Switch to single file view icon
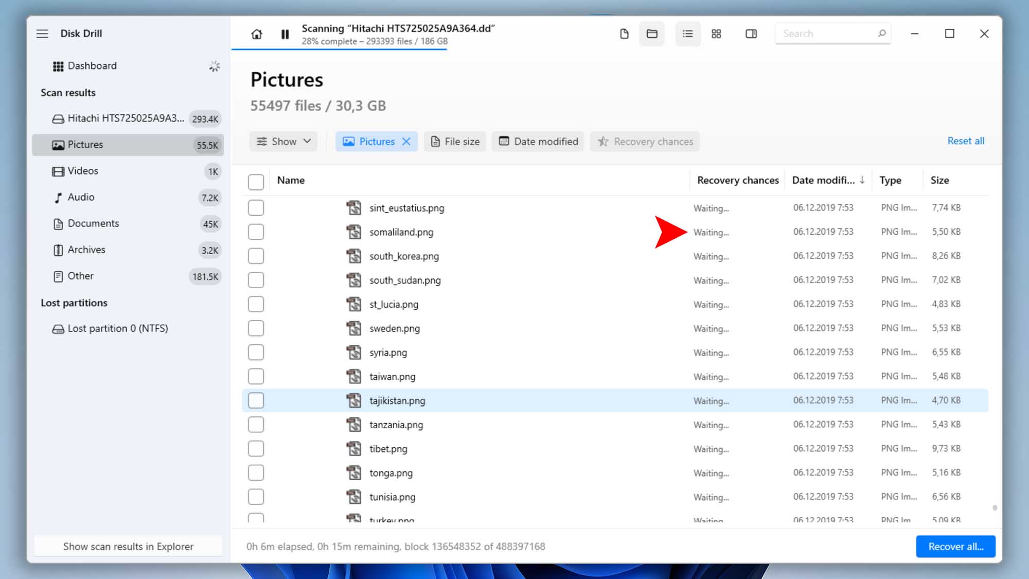Screen dimensions: 1029x579 (x=624, y=34)
